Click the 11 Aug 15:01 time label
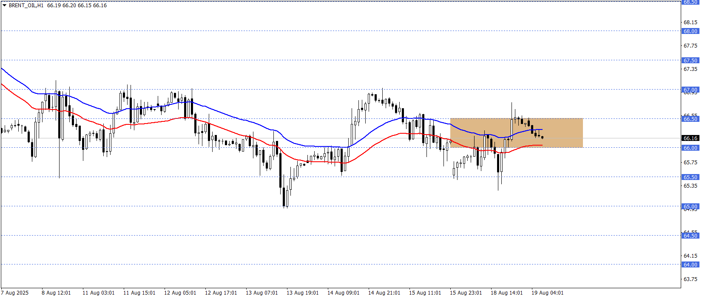Image resolution: width=702 pixels, height=298 pixels. (139, 293)
